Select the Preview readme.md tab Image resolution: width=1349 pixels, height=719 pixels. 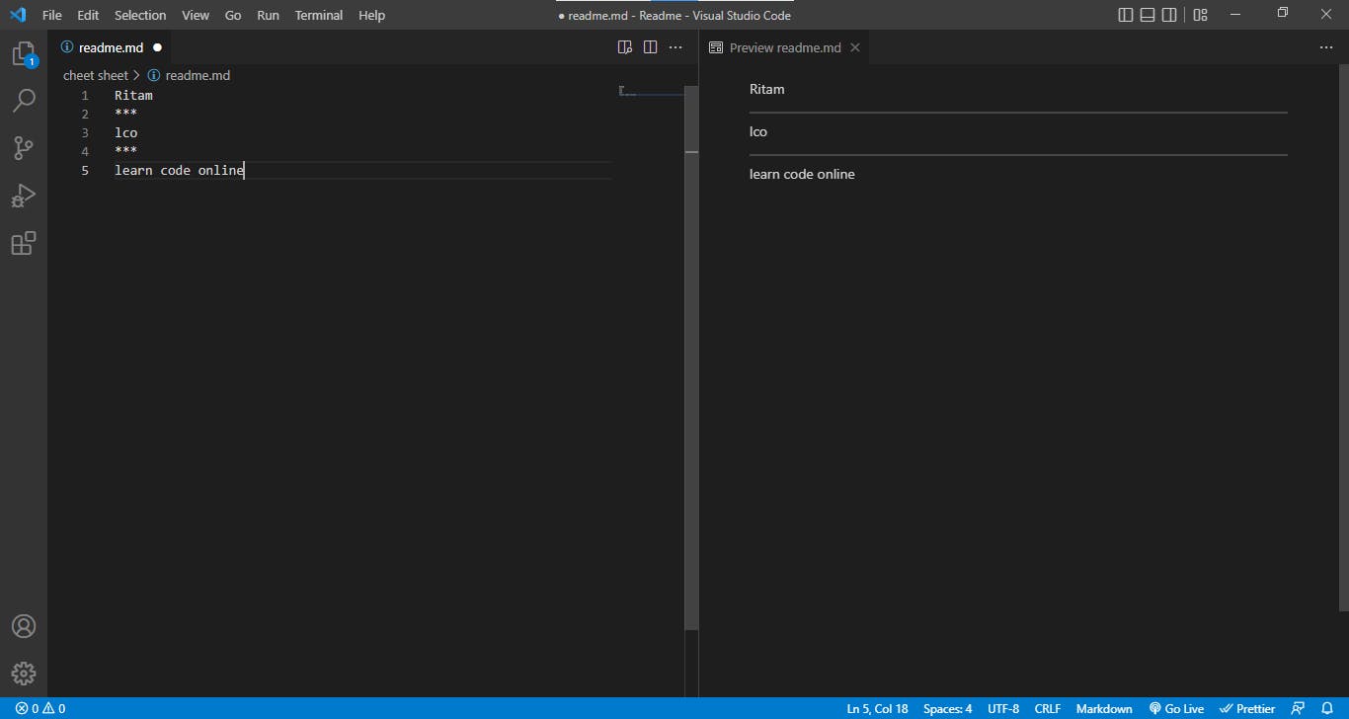click(x=784, y=47)
